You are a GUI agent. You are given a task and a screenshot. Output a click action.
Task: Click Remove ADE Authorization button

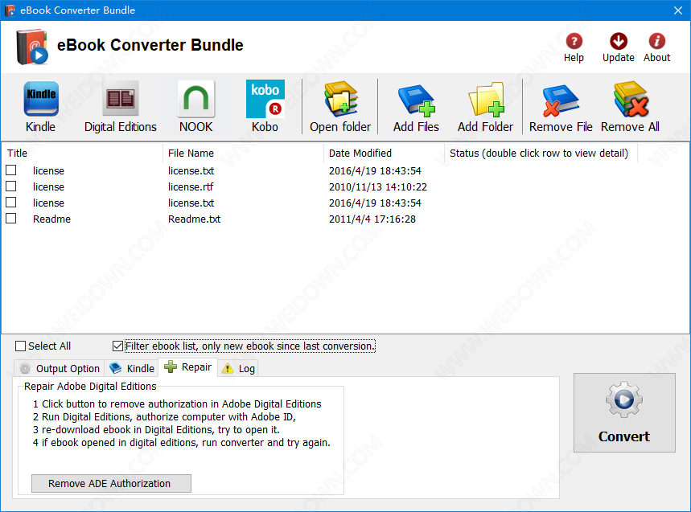[x=112, y=483]
